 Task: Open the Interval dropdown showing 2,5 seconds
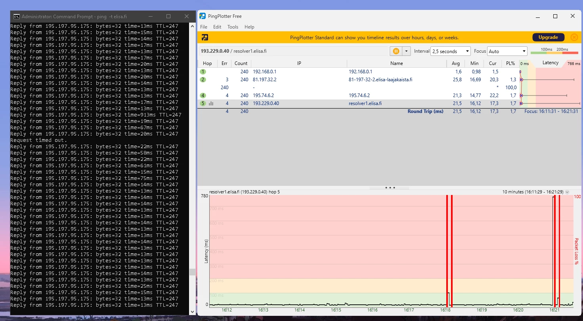[x=451, y=51]
